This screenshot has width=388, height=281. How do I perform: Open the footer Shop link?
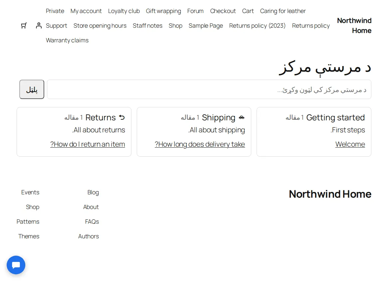pos(32,207)
